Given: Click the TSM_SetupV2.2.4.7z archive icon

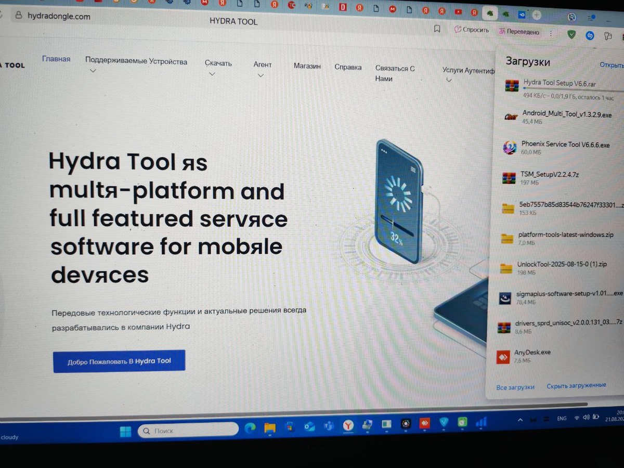Looking at the screenshot, I should 509,178.
